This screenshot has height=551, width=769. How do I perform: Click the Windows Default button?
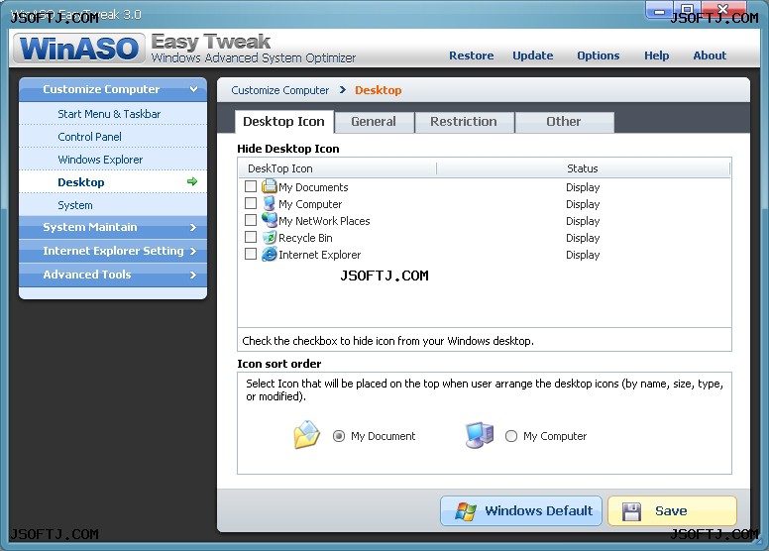(x=521, y=510)
